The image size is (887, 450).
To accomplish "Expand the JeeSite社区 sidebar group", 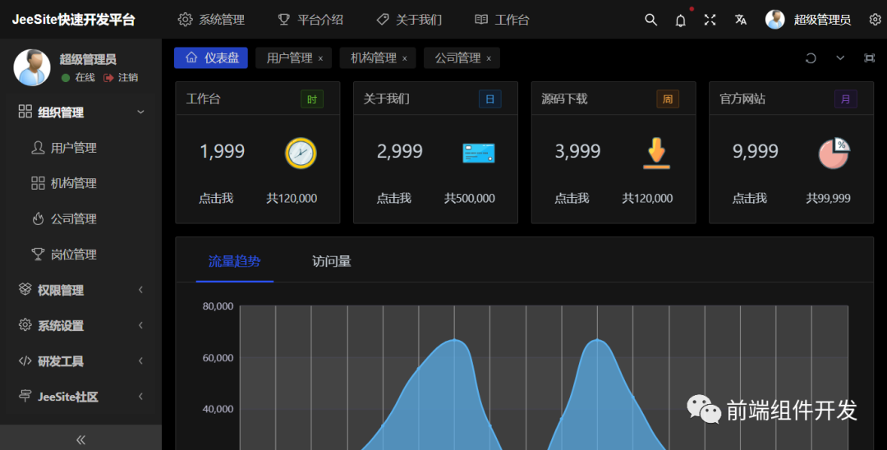I will 80,397.
